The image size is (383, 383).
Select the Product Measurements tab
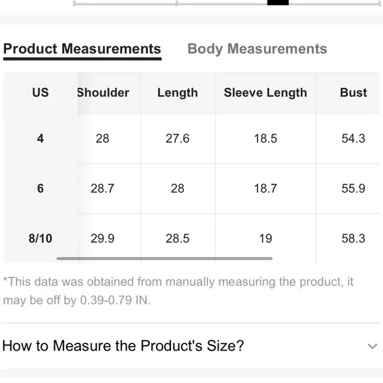tap(82, 49)
